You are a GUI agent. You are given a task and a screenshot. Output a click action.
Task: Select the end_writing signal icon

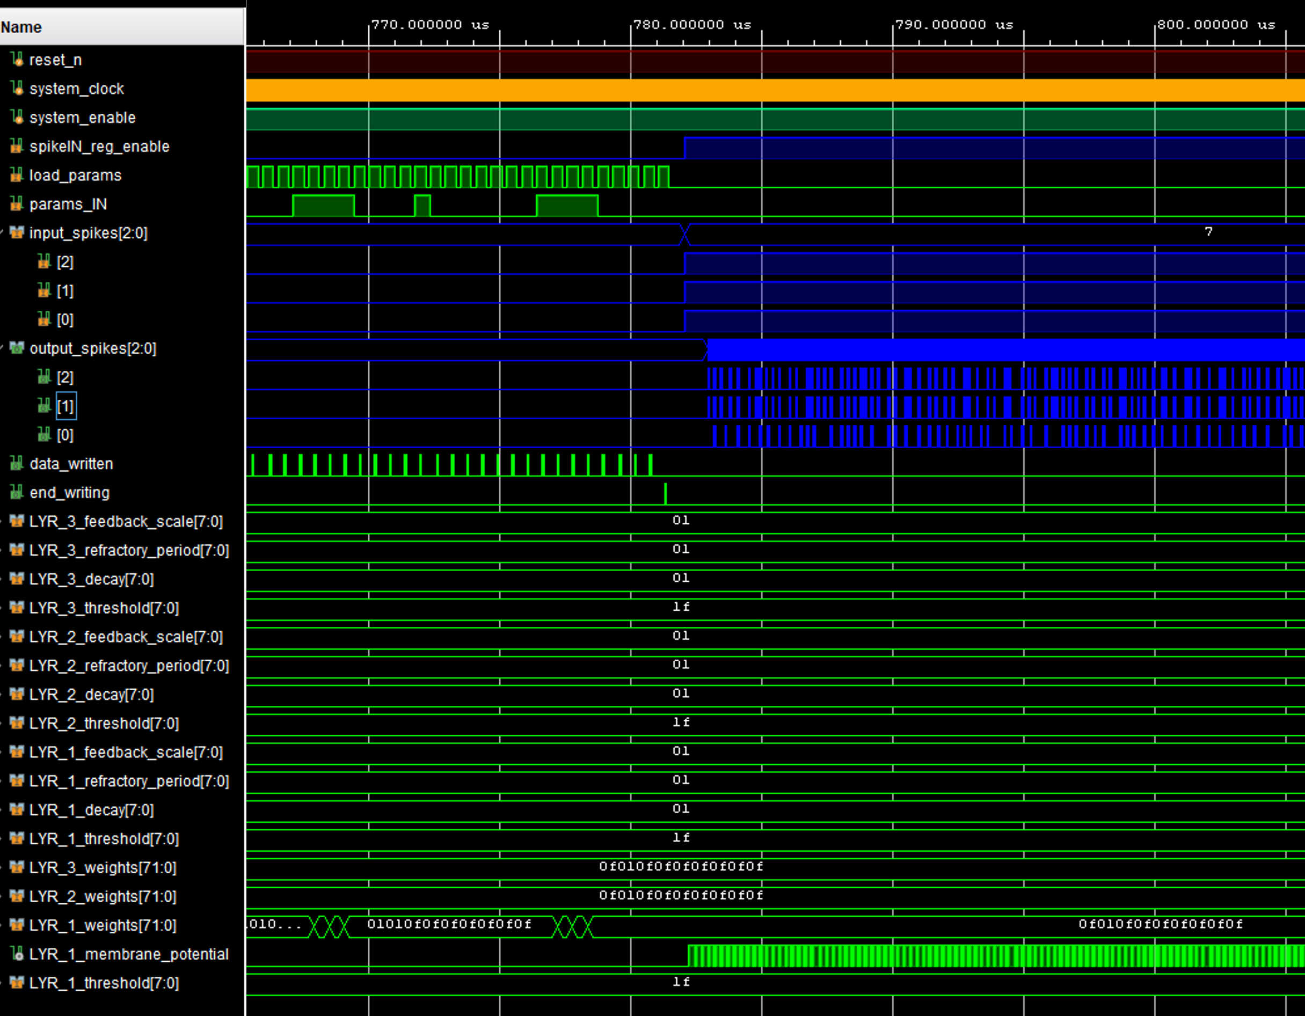[17, 492]
